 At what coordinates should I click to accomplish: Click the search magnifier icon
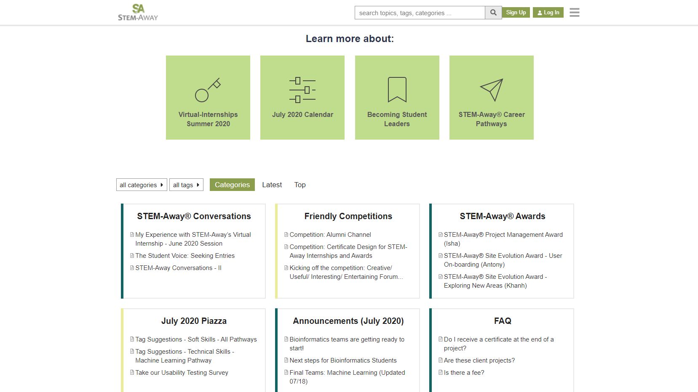coord(492,12)
